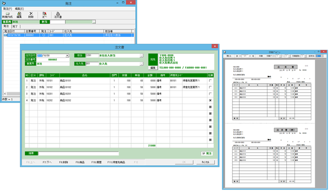Open the 注文日付 date dropdown
The image size is (332, 192).
(67, 55)
